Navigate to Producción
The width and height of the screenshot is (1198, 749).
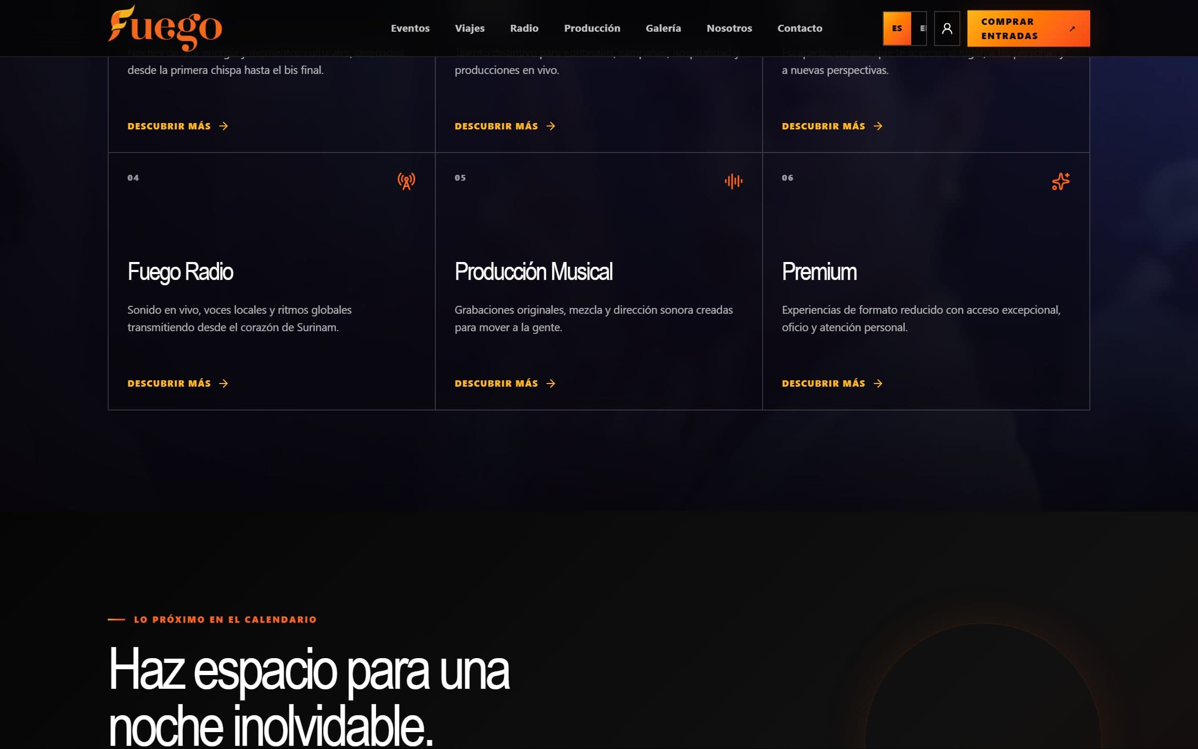tap(592, 29)
